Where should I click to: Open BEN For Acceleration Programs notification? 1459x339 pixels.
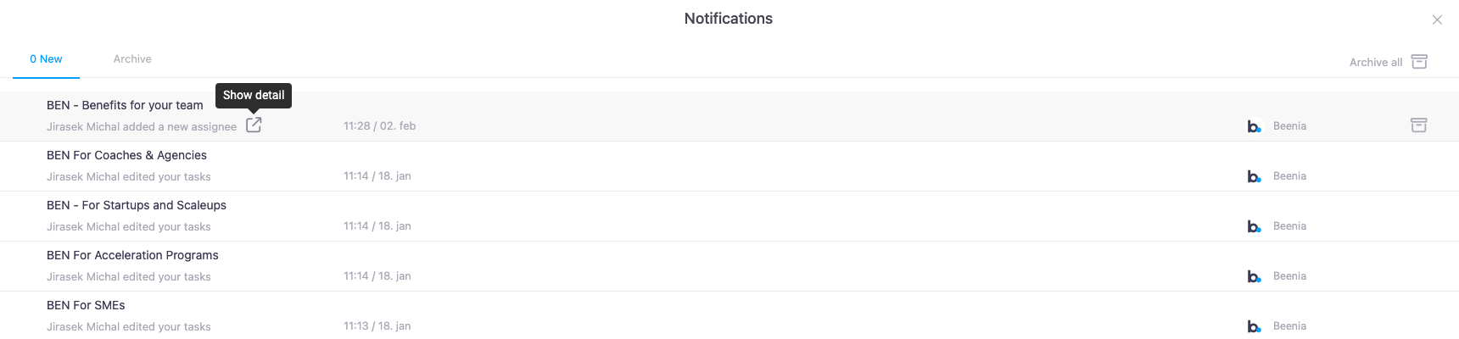pos(132,255)
